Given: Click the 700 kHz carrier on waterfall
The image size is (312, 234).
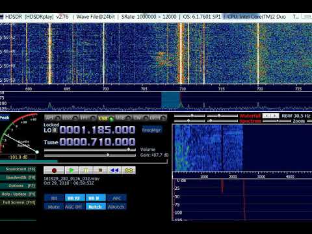Looking at the screenshot, I should 104,53.
